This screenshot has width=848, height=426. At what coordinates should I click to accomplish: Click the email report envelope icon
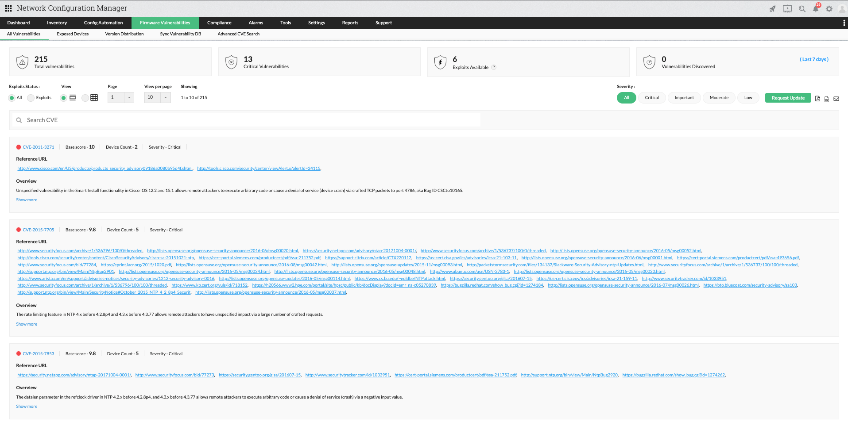836,99
